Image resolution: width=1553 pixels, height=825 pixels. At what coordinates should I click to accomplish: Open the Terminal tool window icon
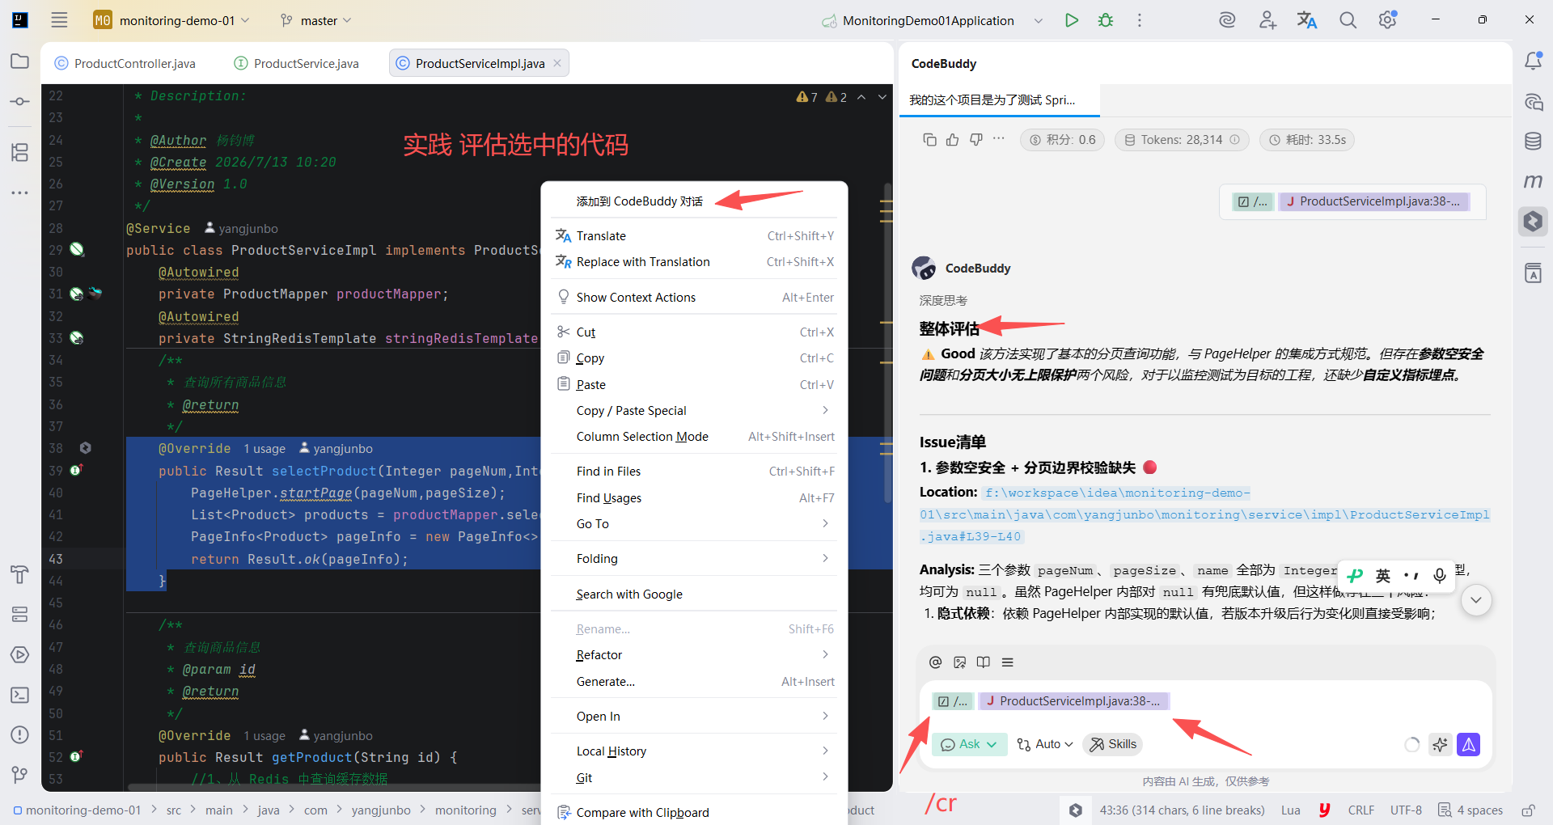[20, 695]
